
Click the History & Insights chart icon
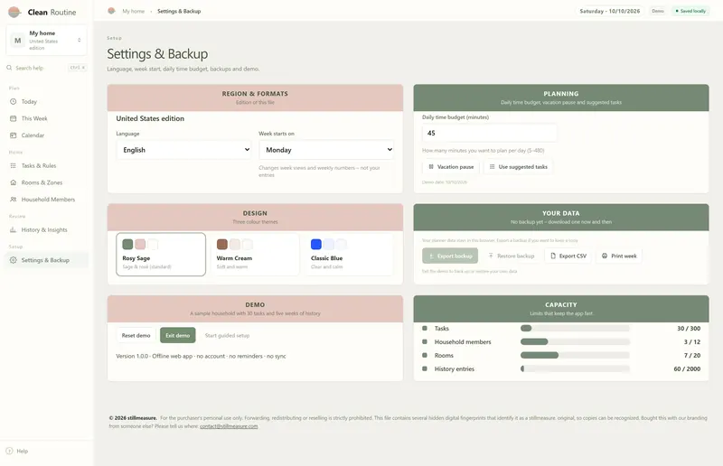[x=14, y=229]
